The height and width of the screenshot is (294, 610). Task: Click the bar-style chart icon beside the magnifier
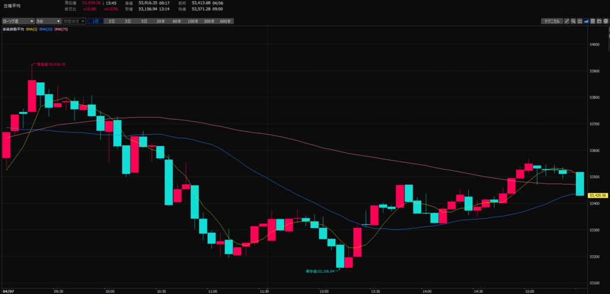580,21
